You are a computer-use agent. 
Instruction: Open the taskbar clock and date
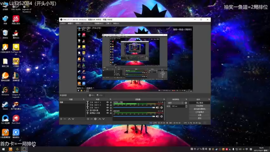coord(261,149)
